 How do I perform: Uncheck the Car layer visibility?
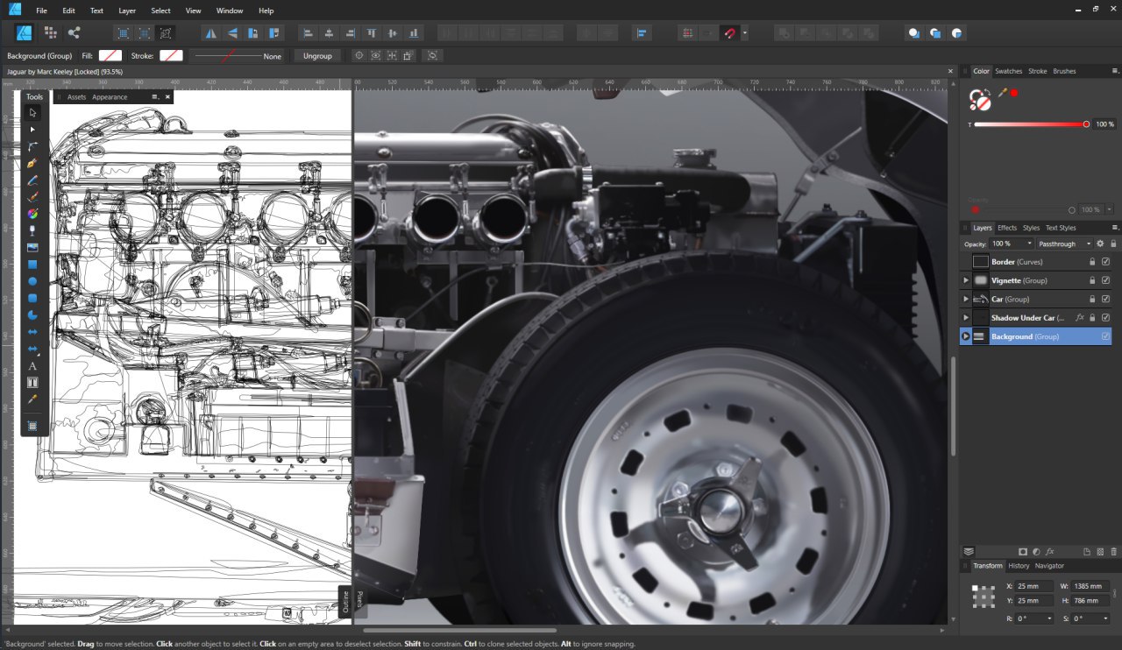[x=1105, y=299]
